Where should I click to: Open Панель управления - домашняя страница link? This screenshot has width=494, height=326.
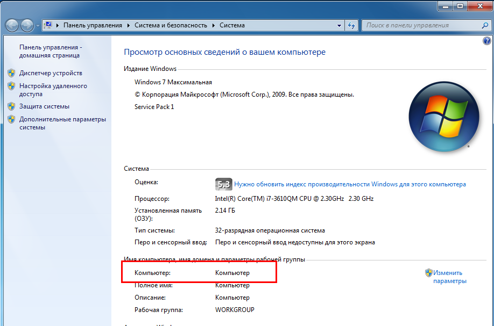pos(51,51)
